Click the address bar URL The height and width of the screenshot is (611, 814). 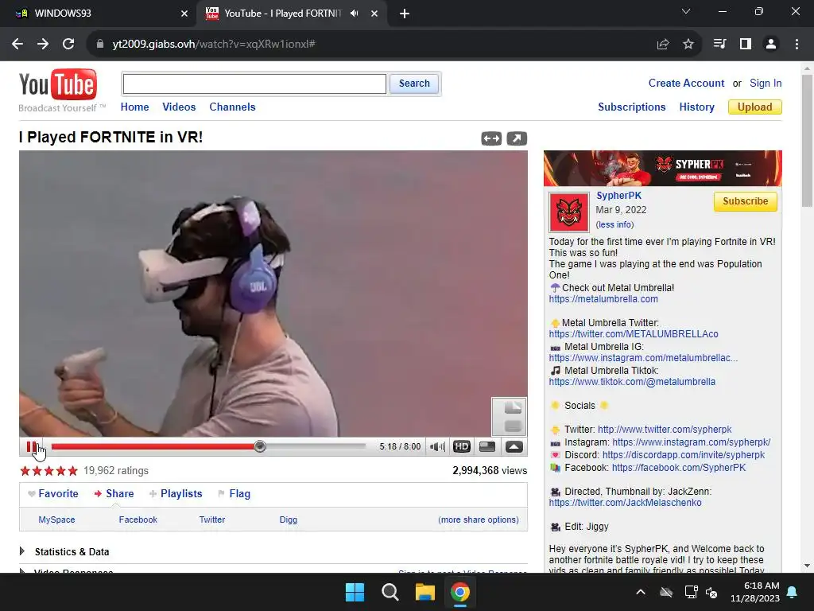coord(214,45)
